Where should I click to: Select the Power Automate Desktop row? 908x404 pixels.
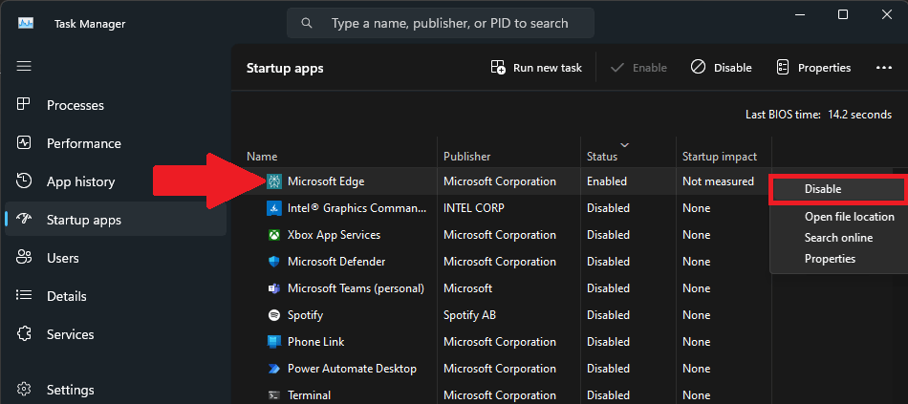click(352, 369)
